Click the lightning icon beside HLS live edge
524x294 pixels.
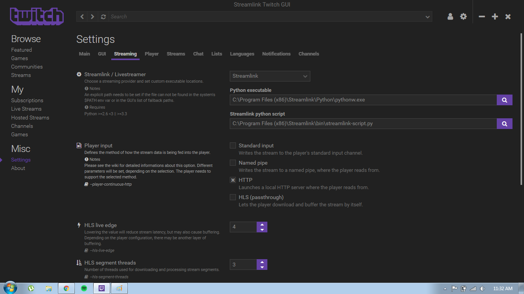(x=79, y=225)
